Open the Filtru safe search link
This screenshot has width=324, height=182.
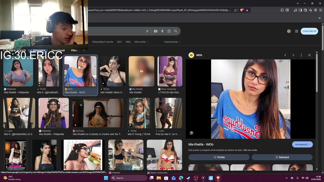[x=74, y=50]
